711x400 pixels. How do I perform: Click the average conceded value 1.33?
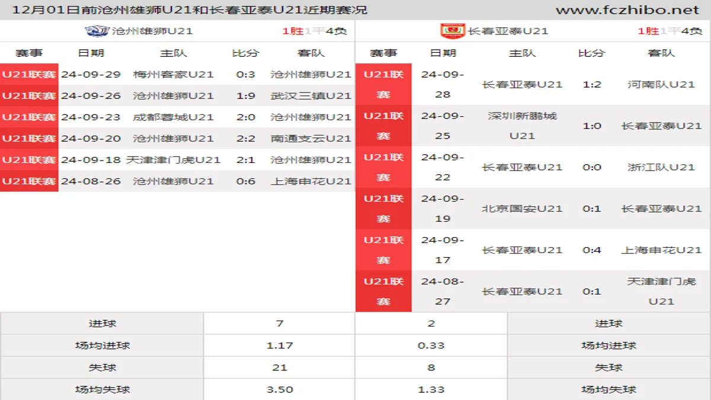click(431, 389)
